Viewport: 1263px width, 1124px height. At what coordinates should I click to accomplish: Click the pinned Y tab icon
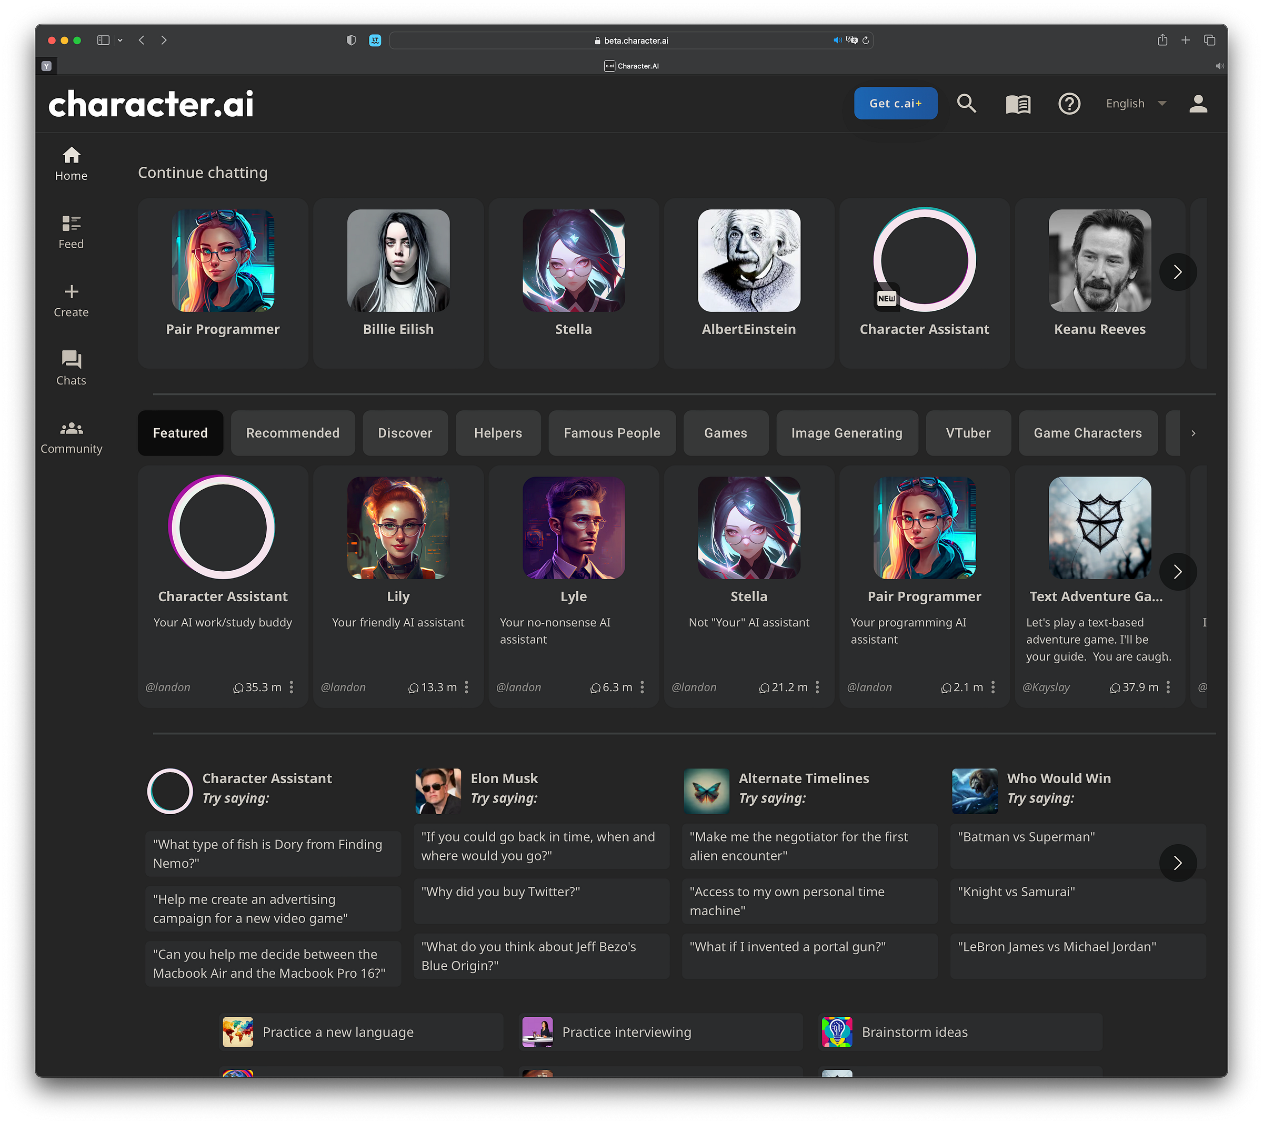pyautogui.click(x=46, y=66)
